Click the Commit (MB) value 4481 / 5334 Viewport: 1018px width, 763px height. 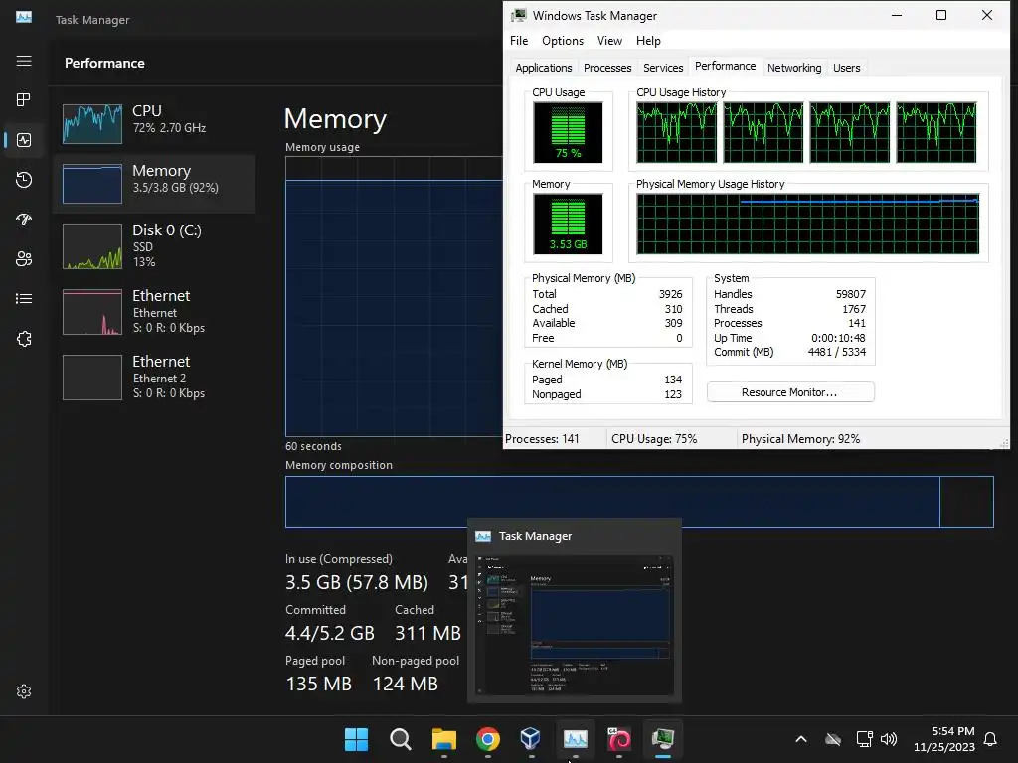[x=837, y=352]
